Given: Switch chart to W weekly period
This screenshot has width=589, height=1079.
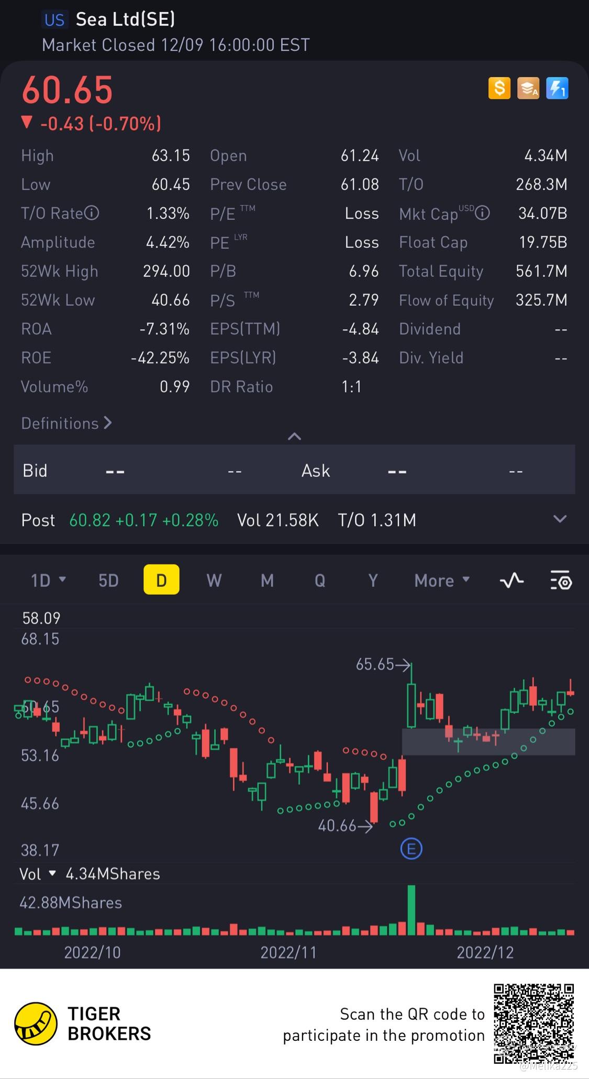Looking at the screenshot, I should (214, 580).
